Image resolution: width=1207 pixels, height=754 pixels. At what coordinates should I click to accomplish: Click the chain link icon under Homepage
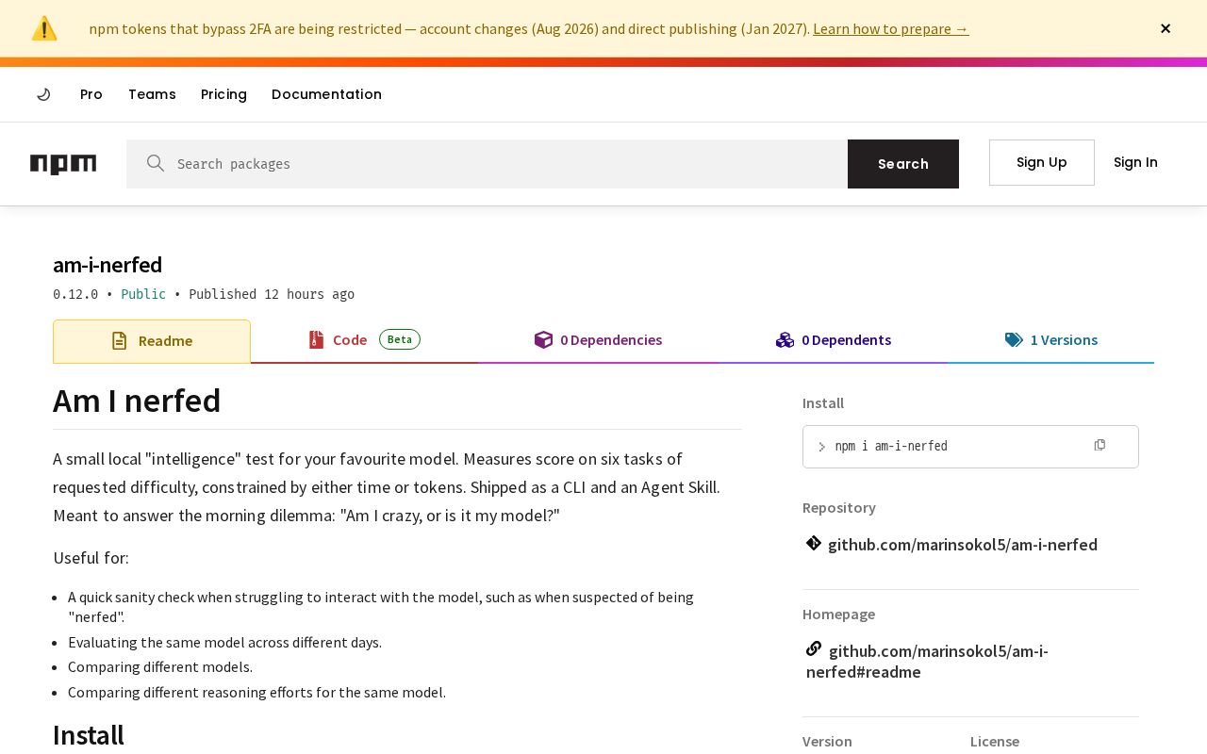pos(814,648)
